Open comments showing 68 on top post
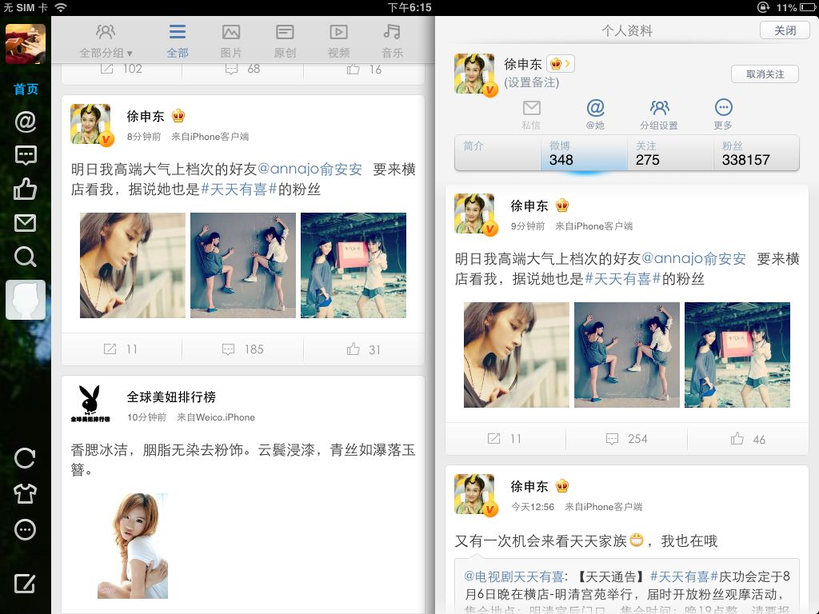This screenshot has width=819, height=614. pos(242,69)
